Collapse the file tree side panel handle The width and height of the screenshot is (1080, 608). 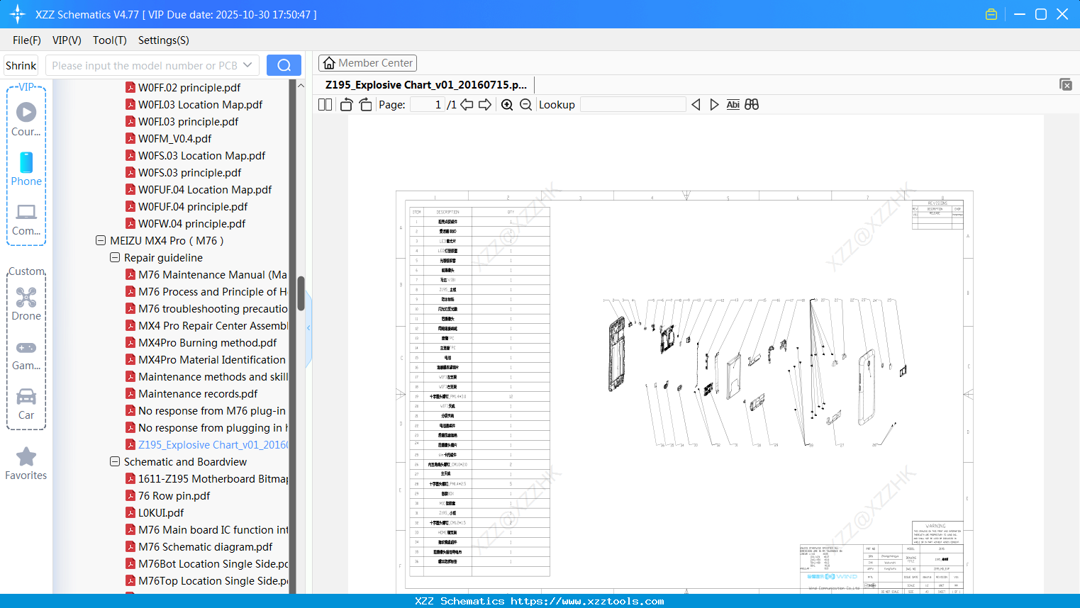[x=308, y=328]
